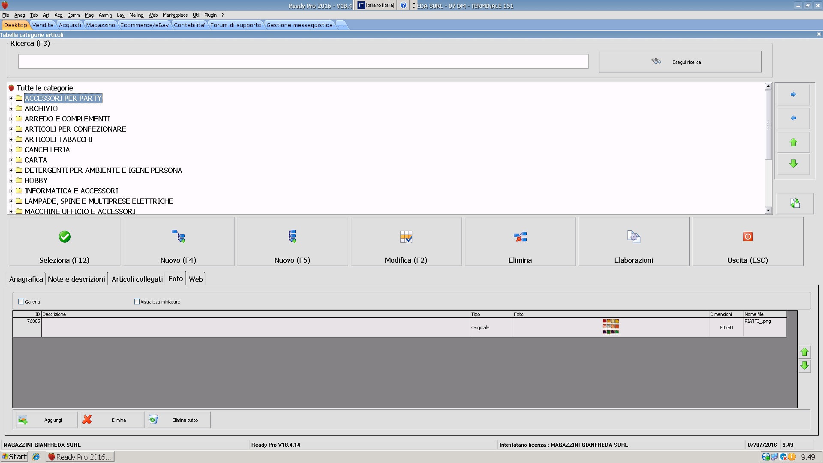Select MACCHINE UFFICIO E ACCESSORI category
This screenshot has height=463, width=823.
tap(80, 211)
